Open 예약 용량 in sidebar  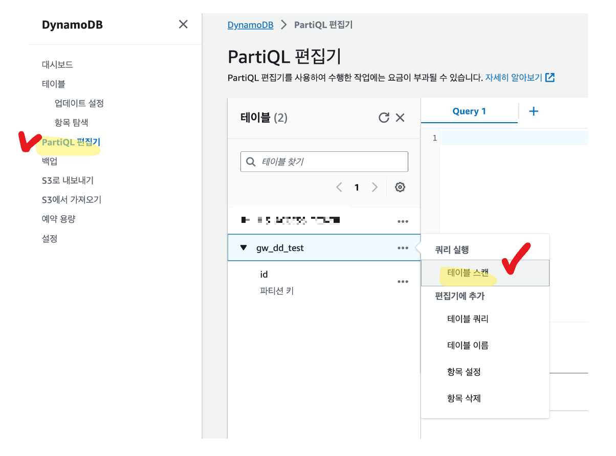pyautogui.click(x=58, y=219)
